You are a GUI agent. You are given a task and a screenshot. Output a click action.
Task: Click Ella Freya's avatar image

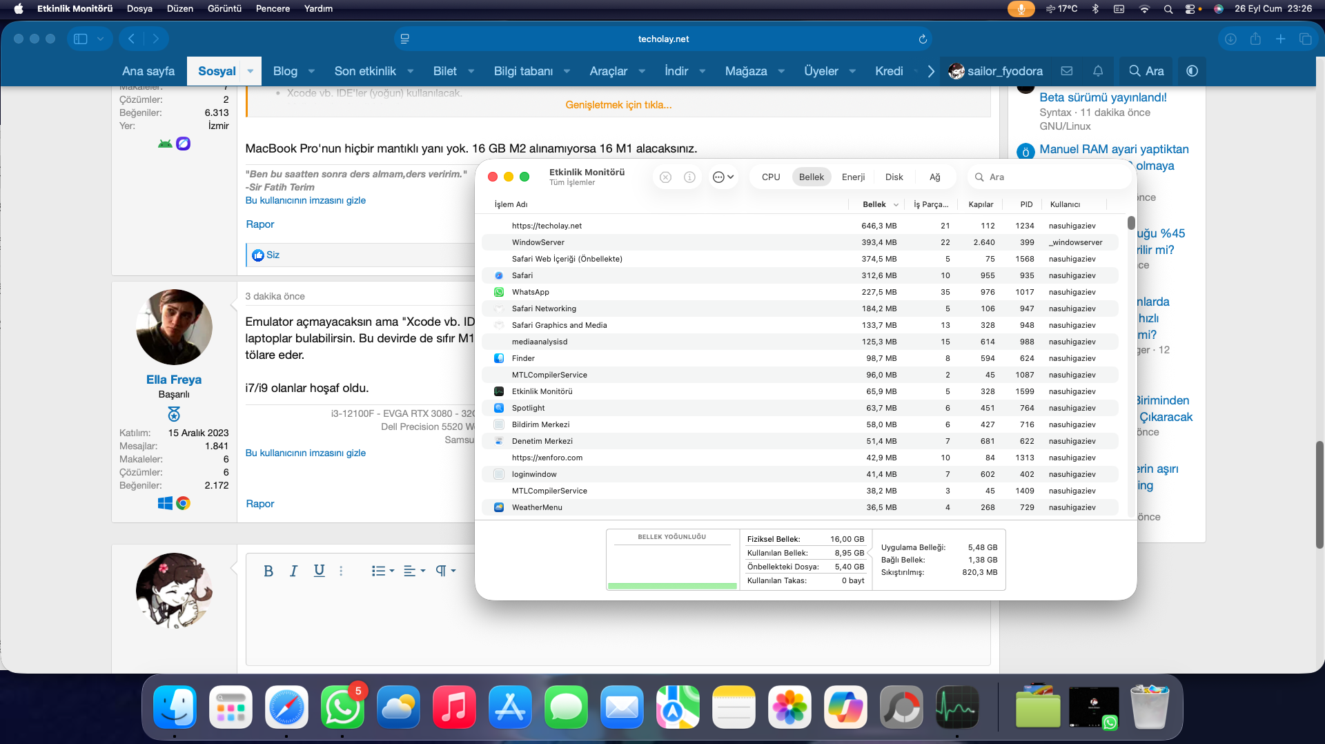point(174,327)
